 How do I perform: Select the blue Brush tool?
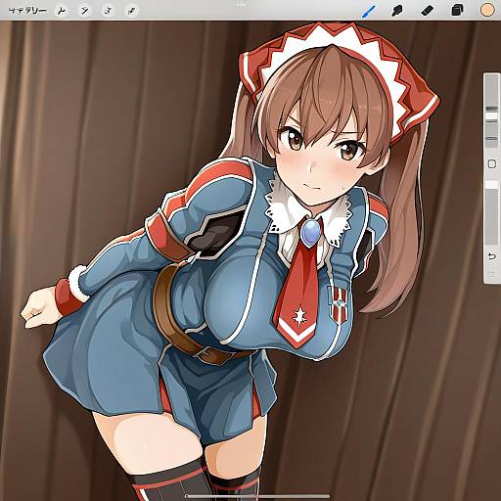[x=369, y=11]
